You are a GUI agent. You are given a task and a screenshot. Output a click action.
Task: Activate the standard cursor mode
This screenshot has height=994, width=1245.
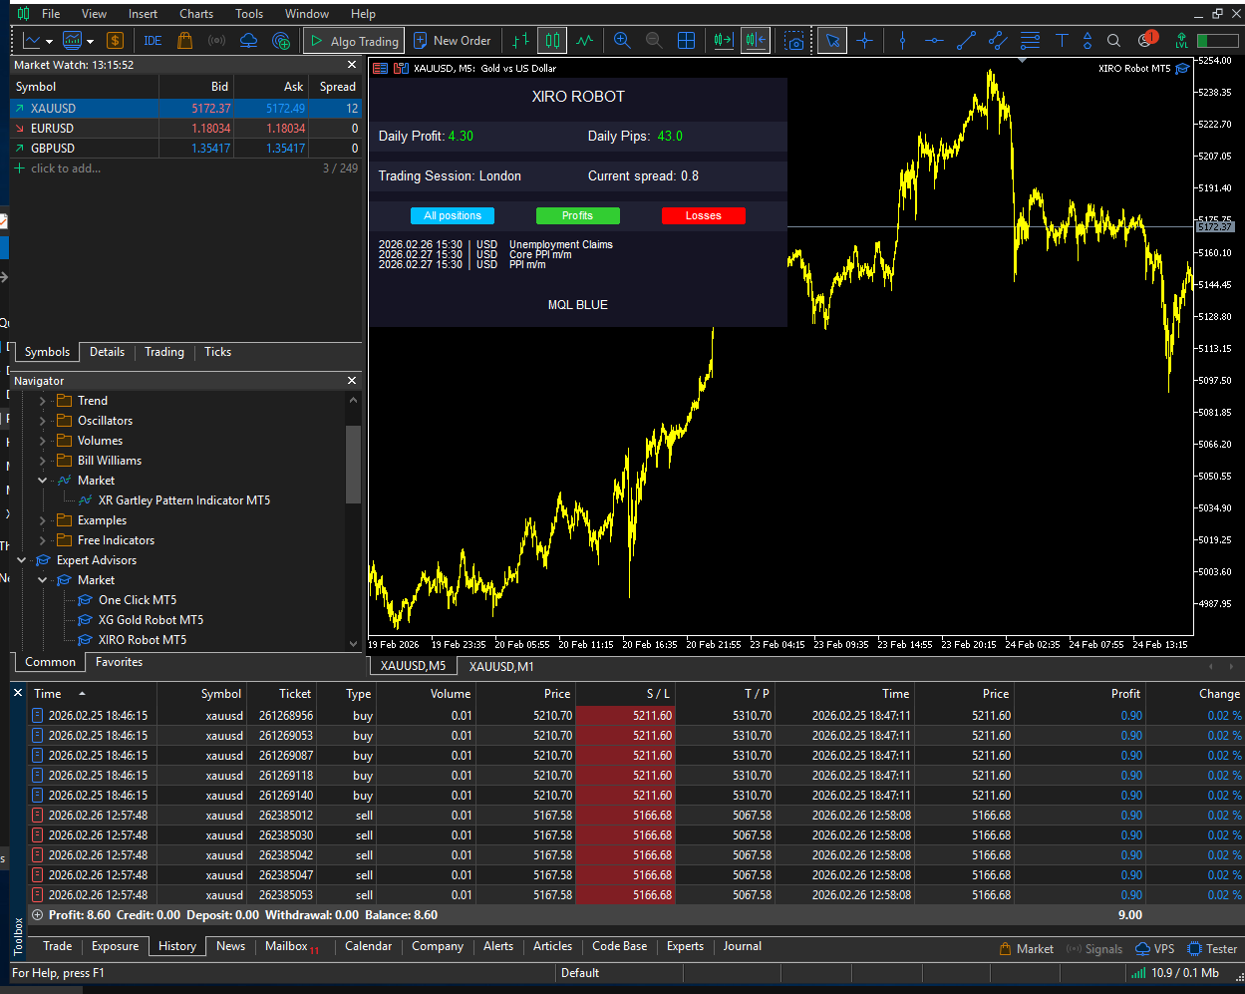click(832, 41)
